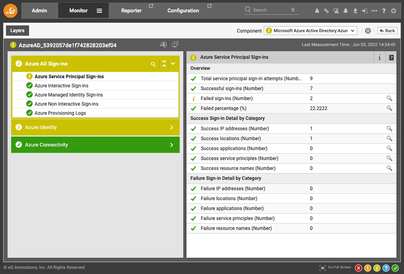The height and width of the screenshot is (274, 404).
Task: Open the Component dropdown
Action: 310,31
